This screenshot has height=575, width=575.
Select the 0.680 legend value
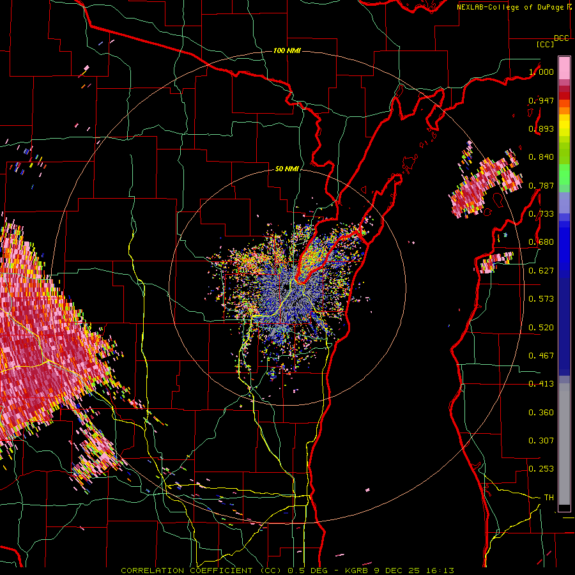541,242
